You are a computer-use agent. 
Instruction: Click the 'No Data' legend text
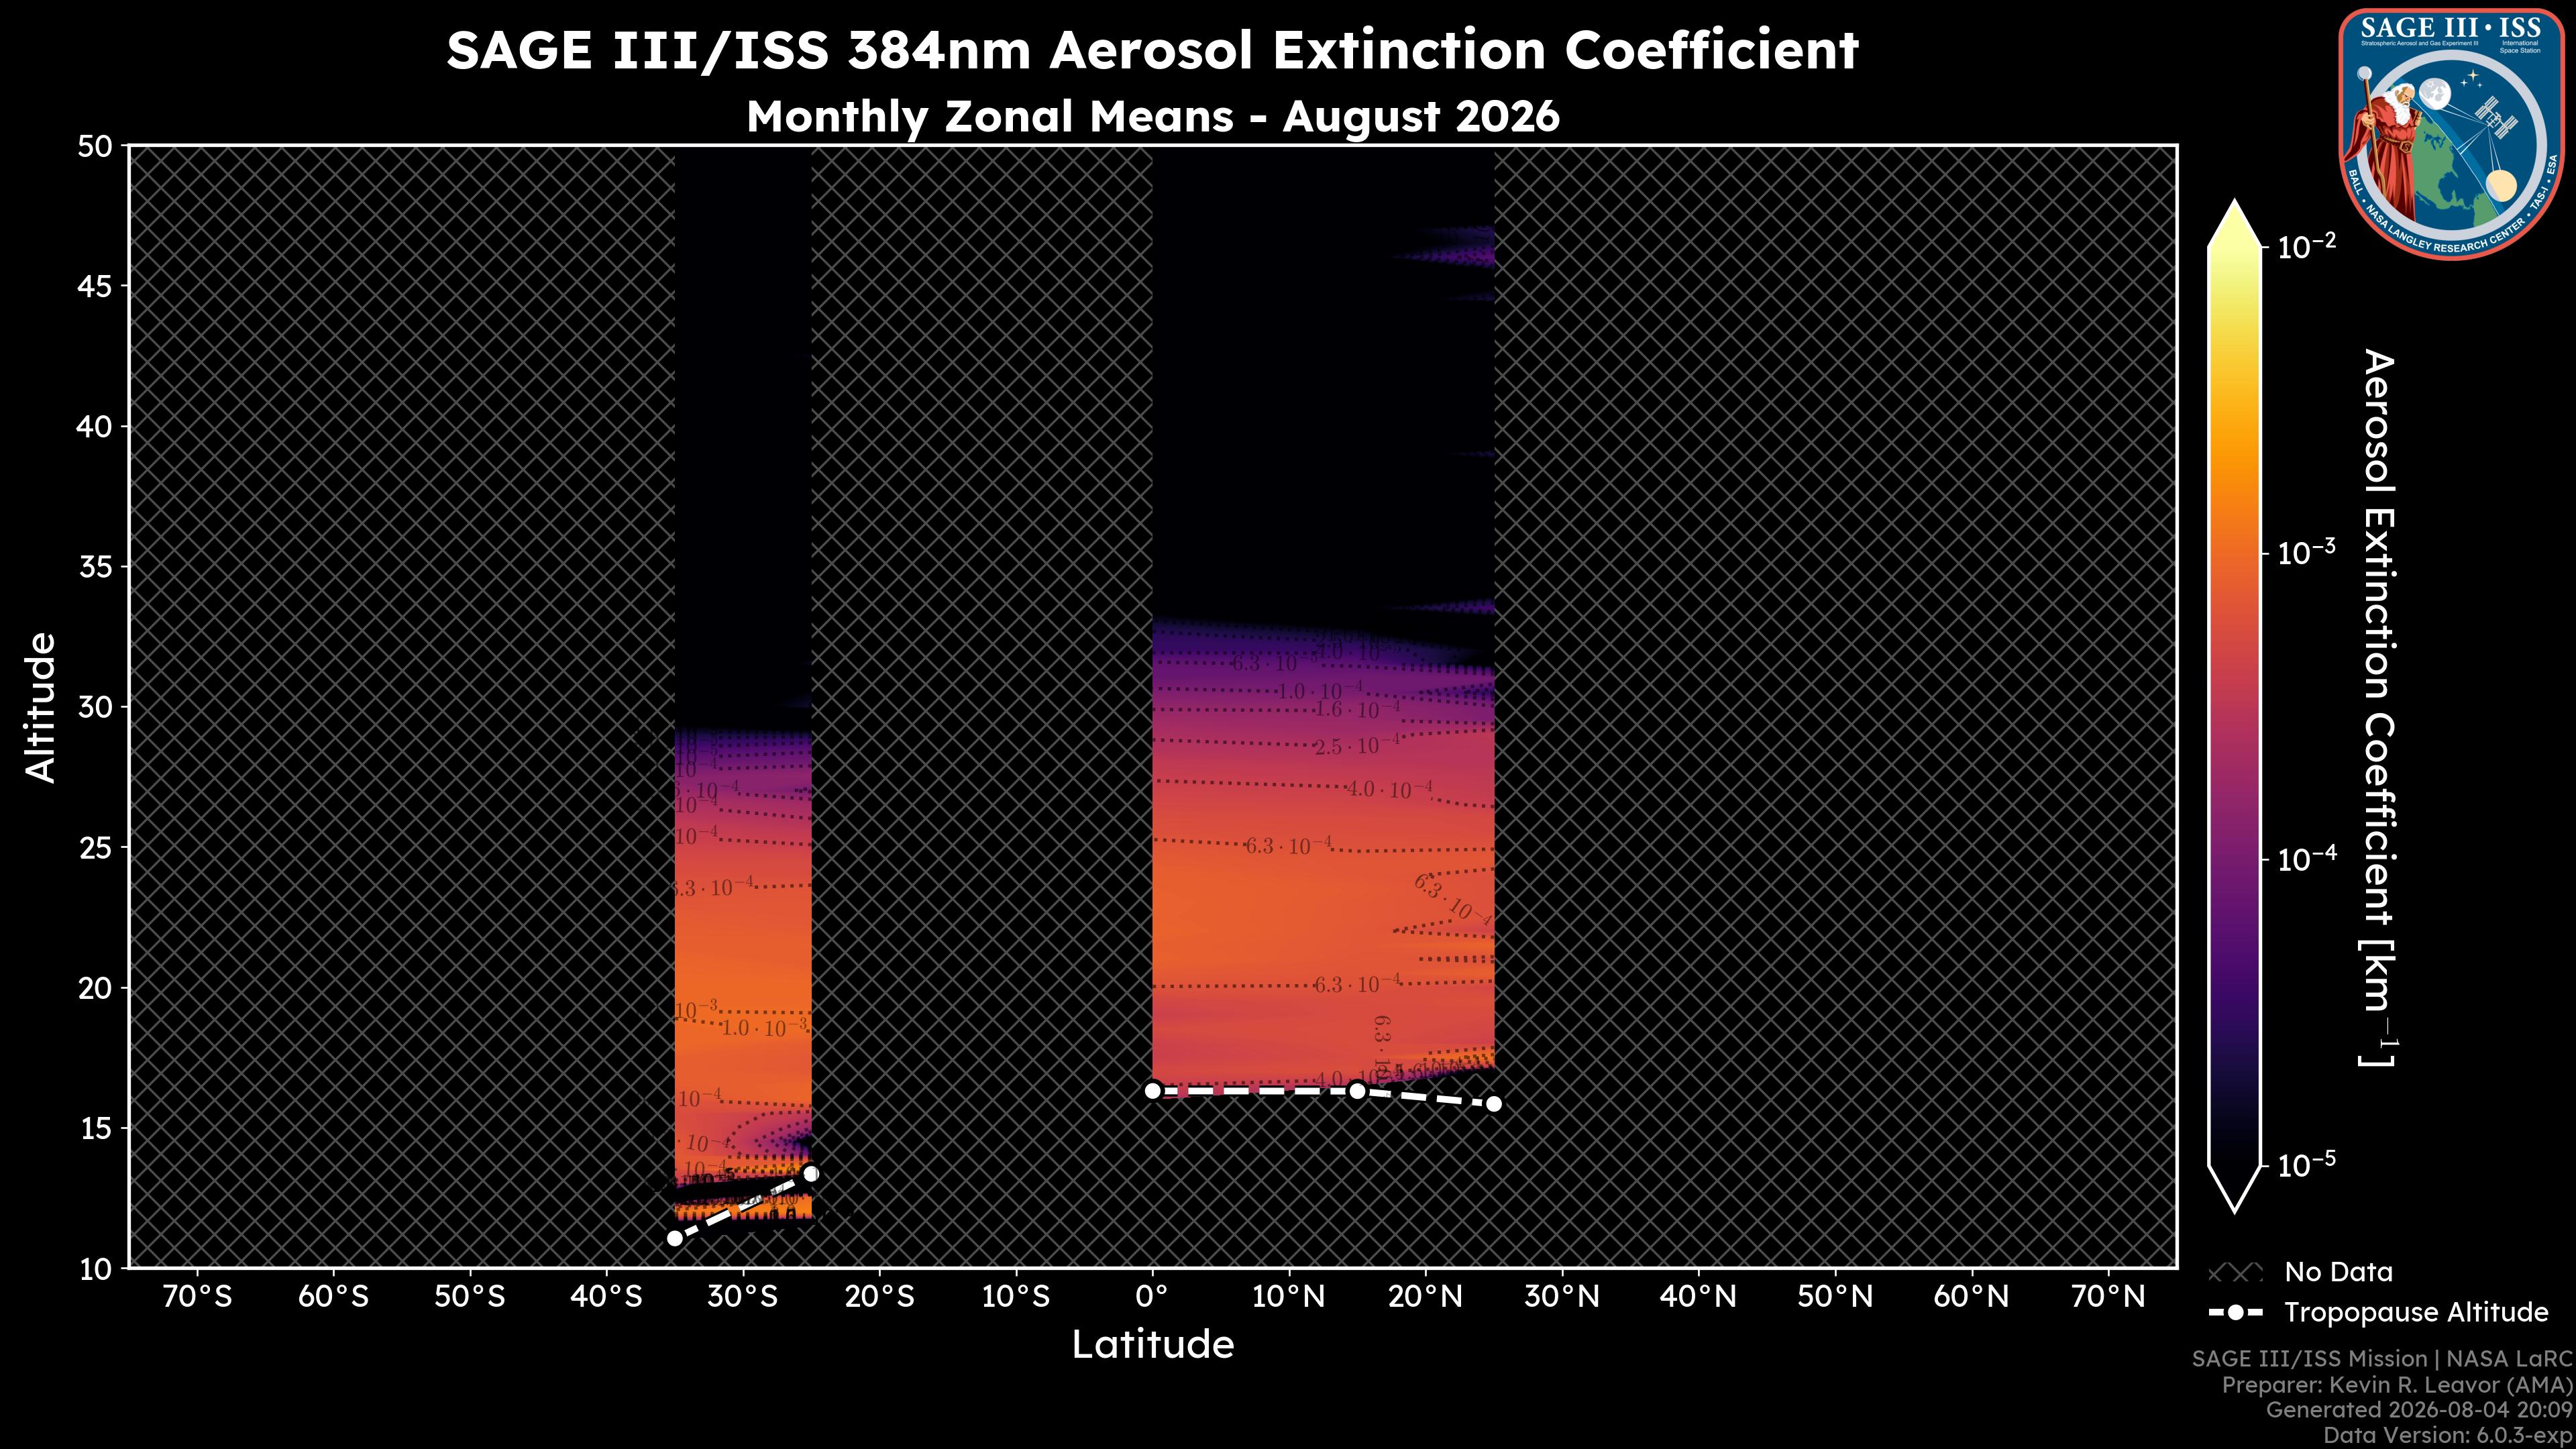[2338, 1273]
